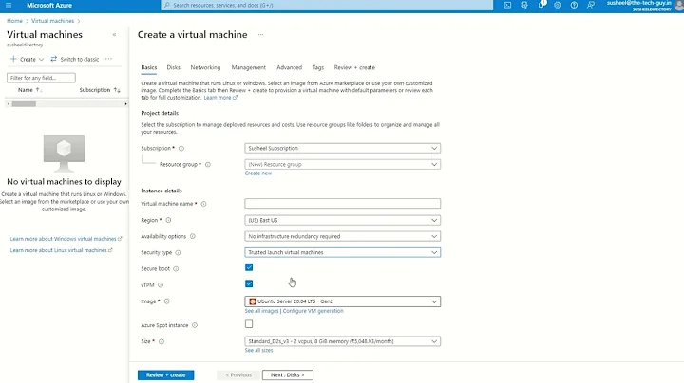The image size is (684, 383).
Task: Collapse the Virtual machines side panel
Action: click(x=114, y=35)
